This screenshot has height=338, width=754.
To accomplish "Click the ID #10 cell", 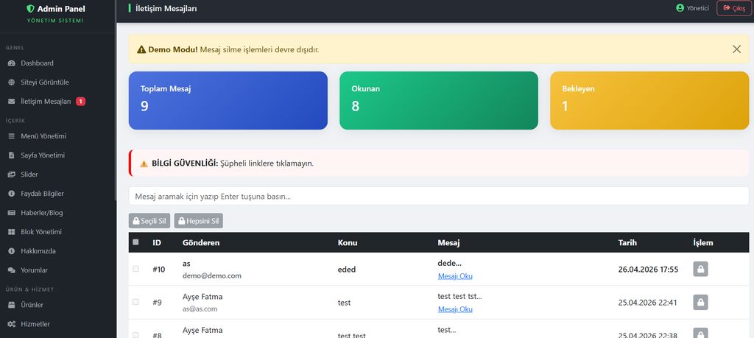I will click(159, 270).
